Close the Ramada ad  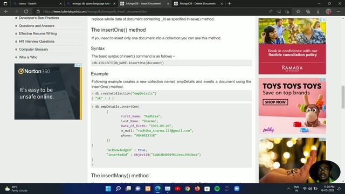pos(324,20)
